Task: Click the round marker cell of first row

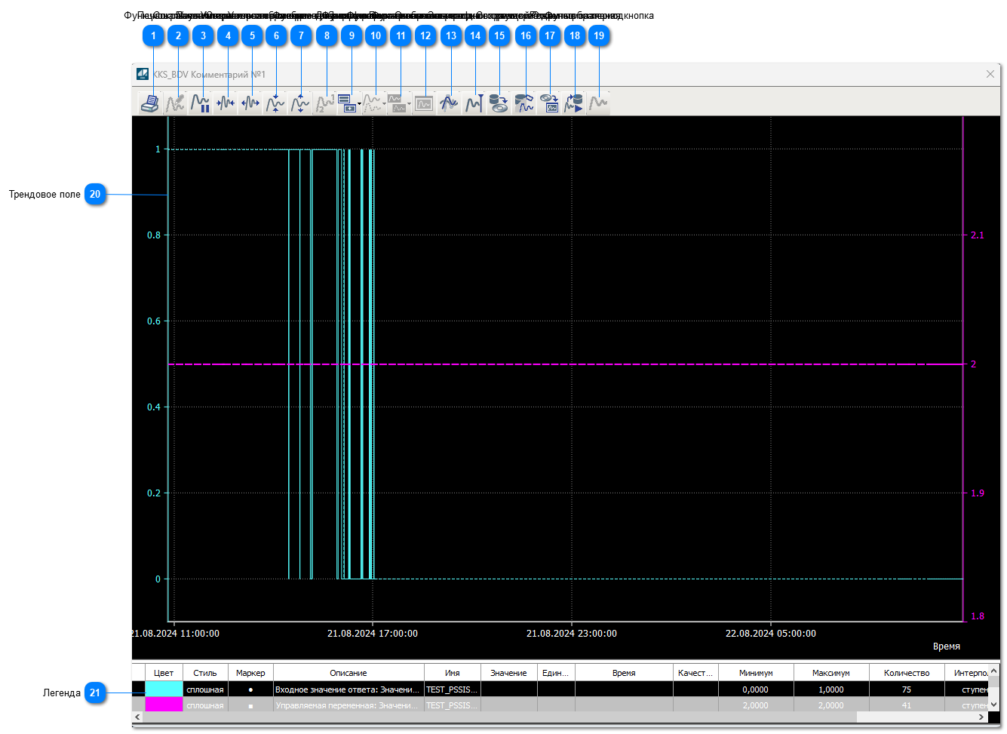Action: (250, 689)
